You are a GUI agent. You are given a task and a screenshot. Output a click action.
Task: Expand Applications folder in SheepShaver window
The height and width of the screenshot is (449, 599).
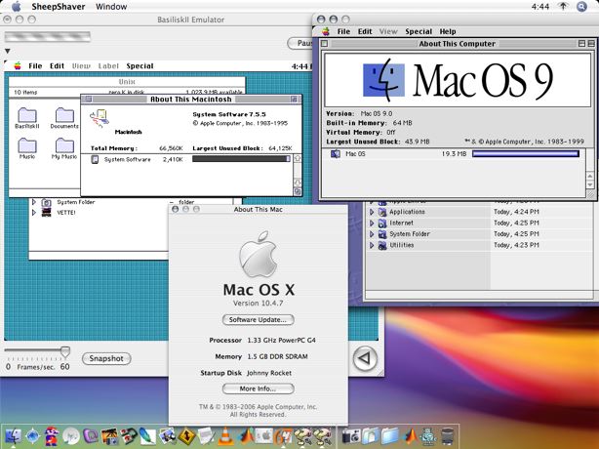point(372,212)
